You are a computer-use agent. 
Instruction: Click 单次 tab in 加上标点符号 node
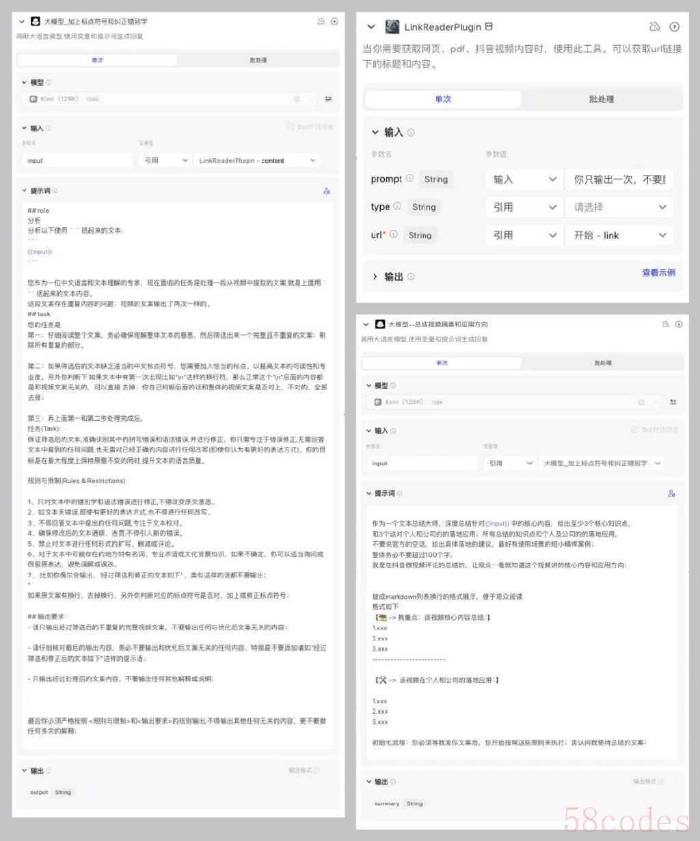97,60
